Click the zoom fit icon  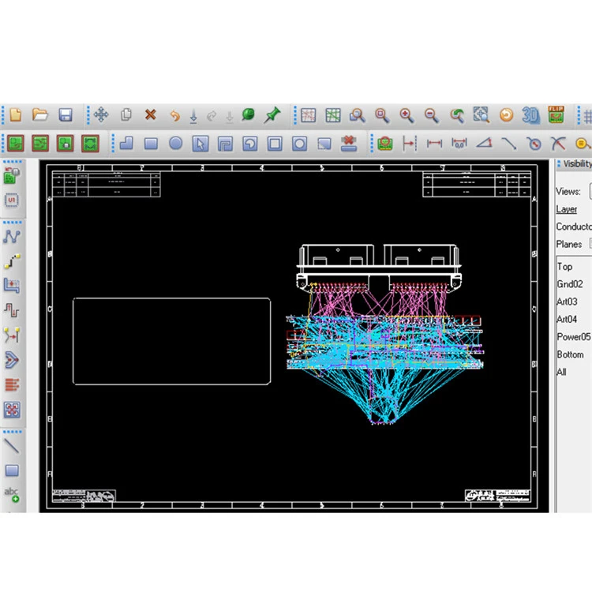[481, 114]
